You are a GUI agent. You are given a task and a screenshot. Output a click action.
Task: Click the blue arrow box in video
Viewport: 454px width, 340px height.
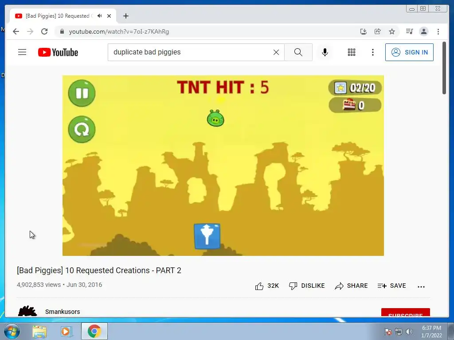(x=207, y=236)
